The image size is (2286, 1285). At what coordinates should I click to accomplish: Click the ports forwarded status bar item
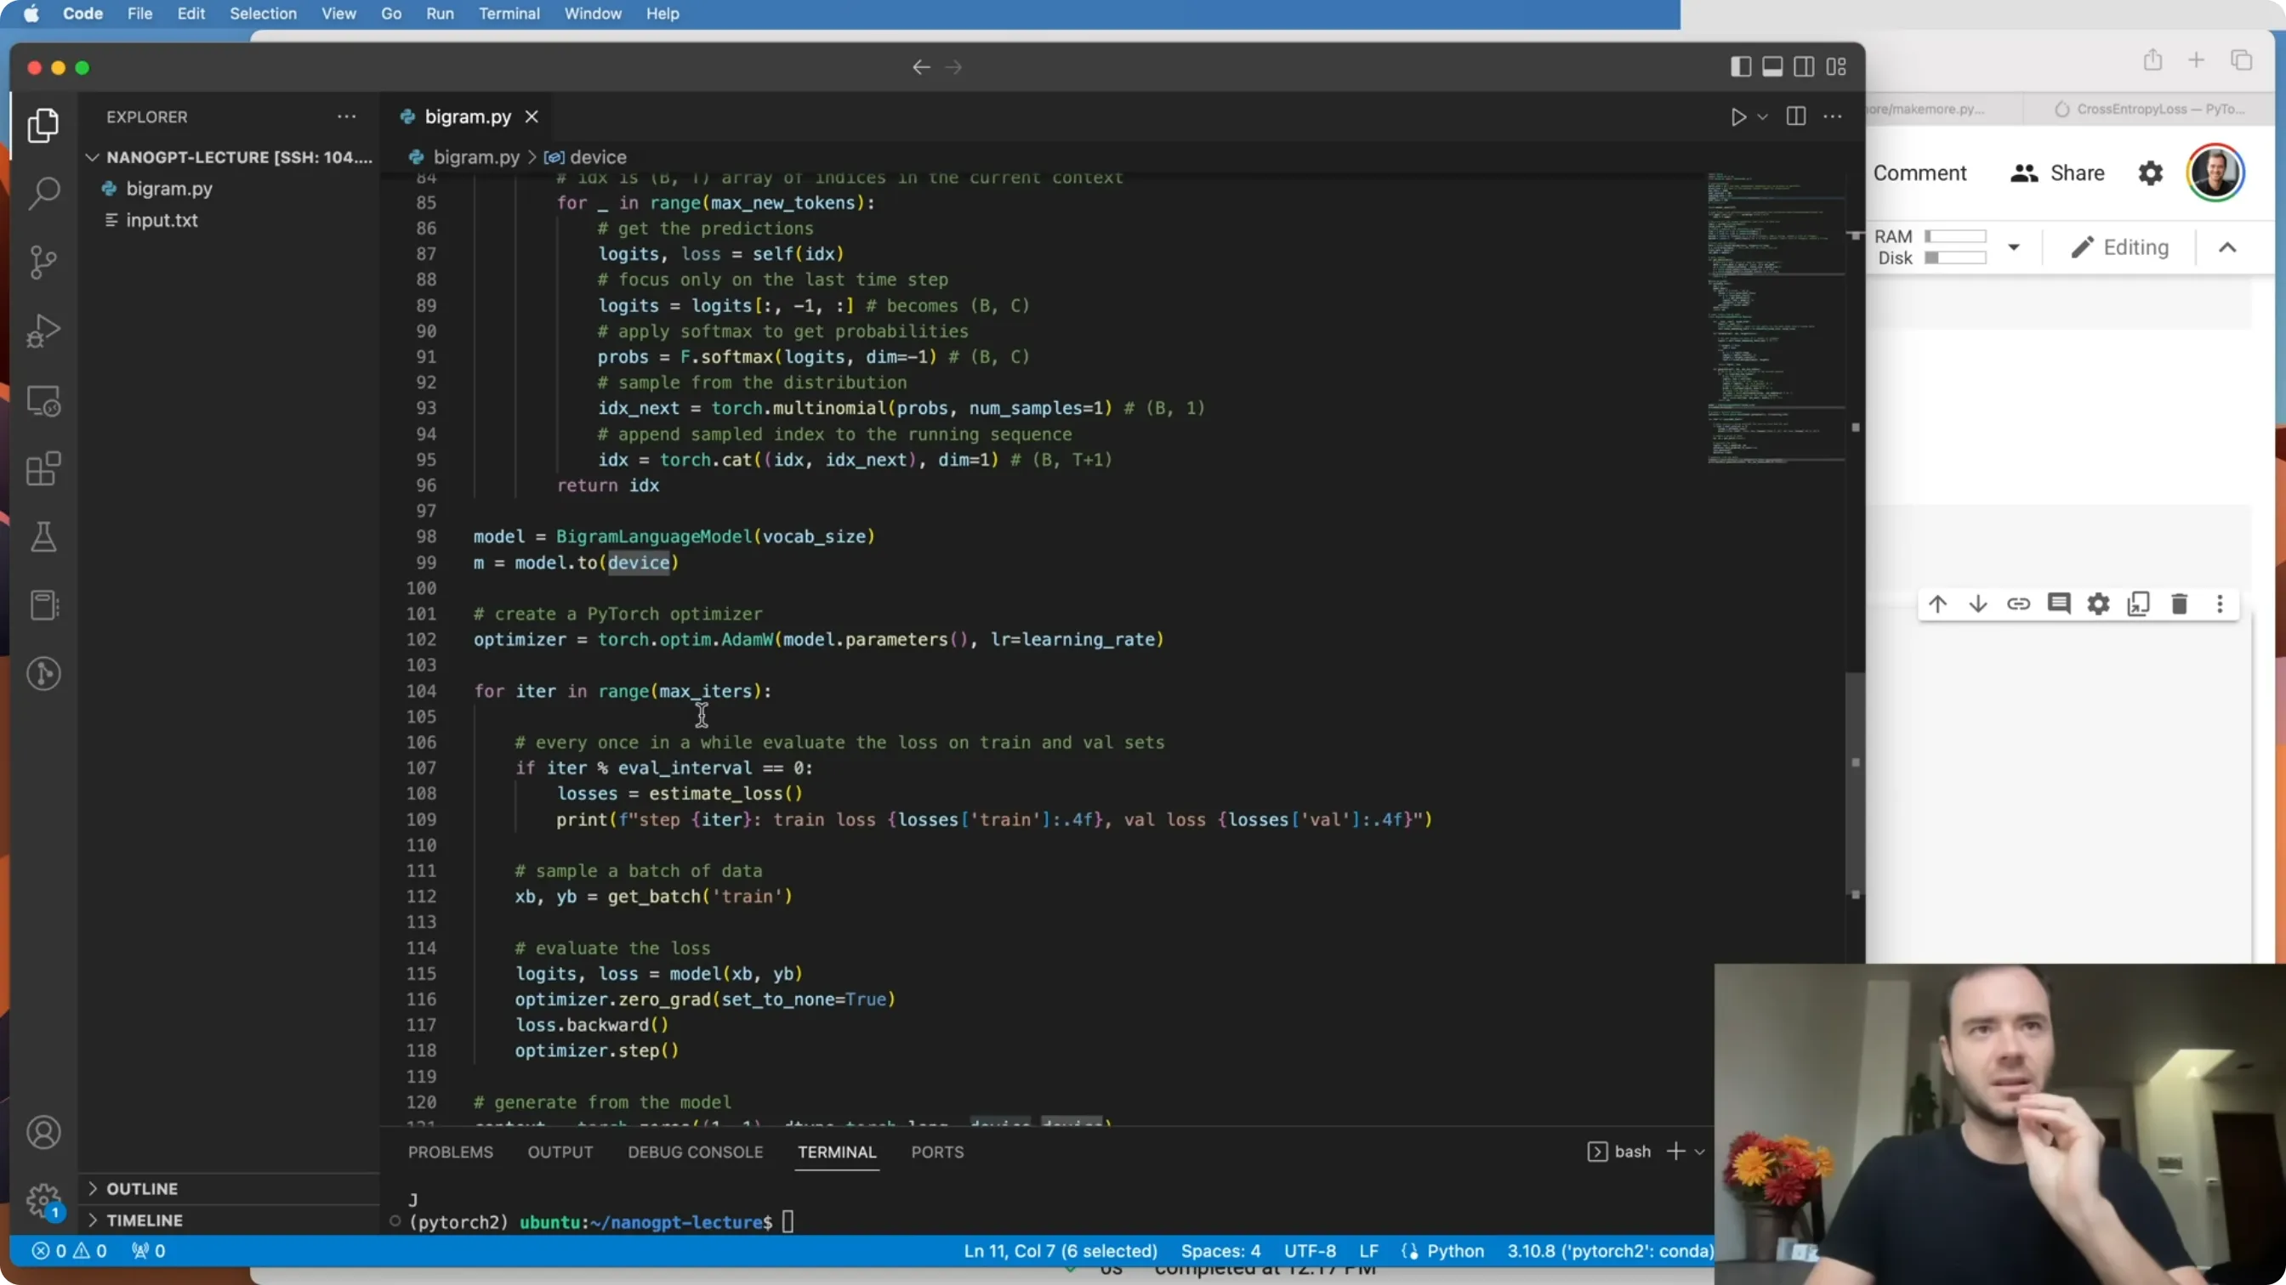click(x=148, y=1251)
